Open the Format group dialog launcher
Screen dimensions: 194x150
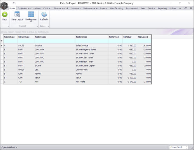pyautogui.click(x=37, y=26)
